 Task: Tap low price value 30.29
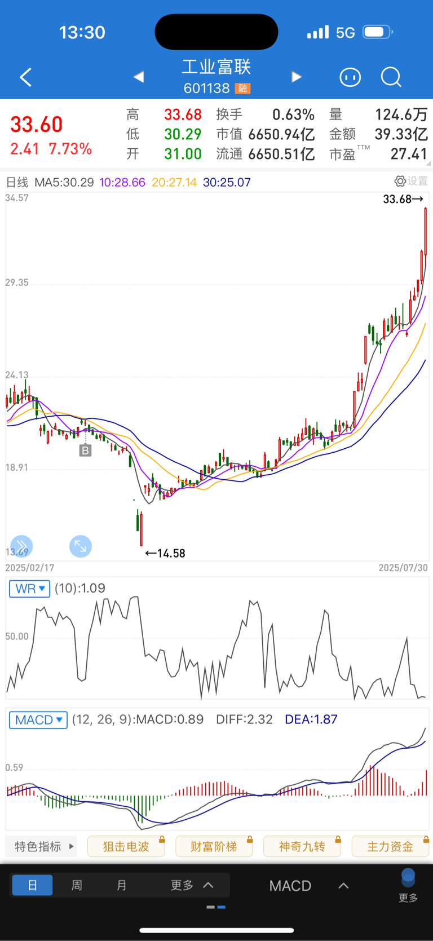pyautogui.click(x=183, y=134)
